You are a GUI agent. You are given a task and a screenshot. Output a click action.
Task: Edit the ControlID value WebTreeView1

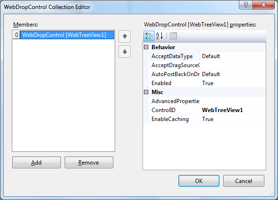(x=233, y=110)
